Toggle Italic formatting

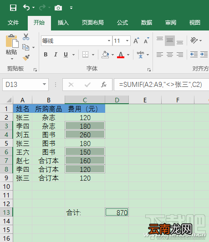56,55
